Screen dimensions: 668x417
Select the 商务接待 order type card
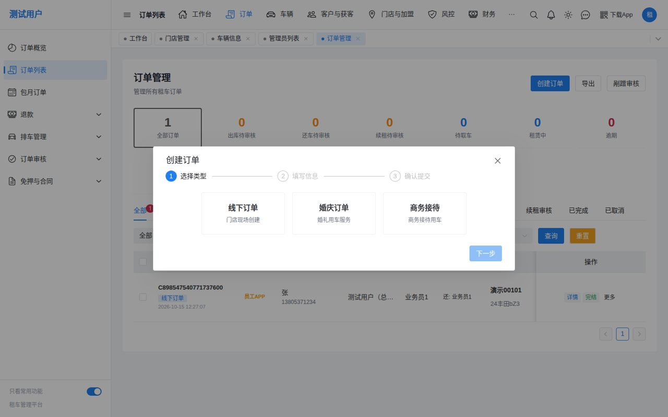click(425, 213)
